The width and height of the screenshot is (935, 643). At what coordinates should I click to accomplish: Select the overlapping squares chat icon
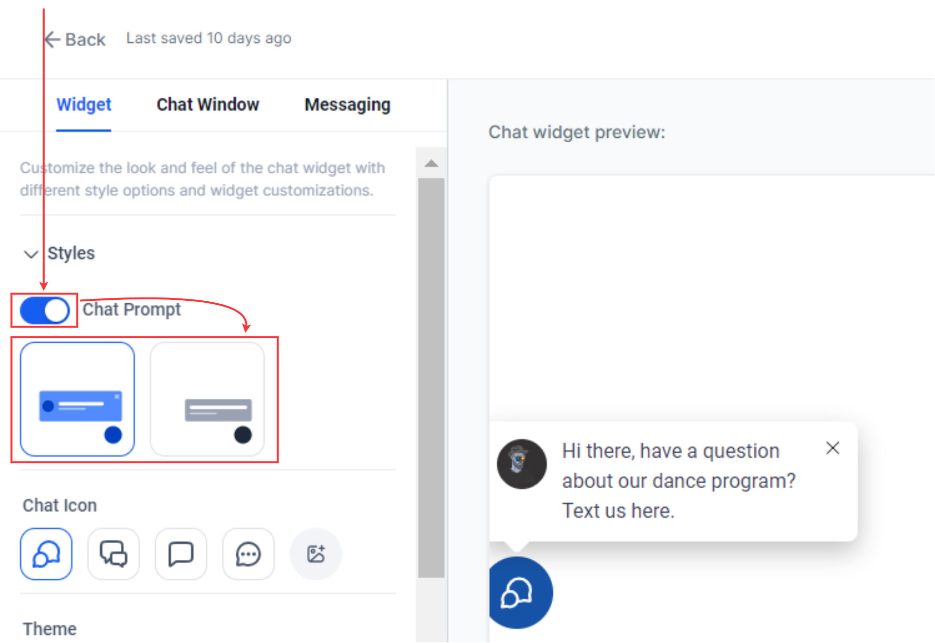pos(113,554)
